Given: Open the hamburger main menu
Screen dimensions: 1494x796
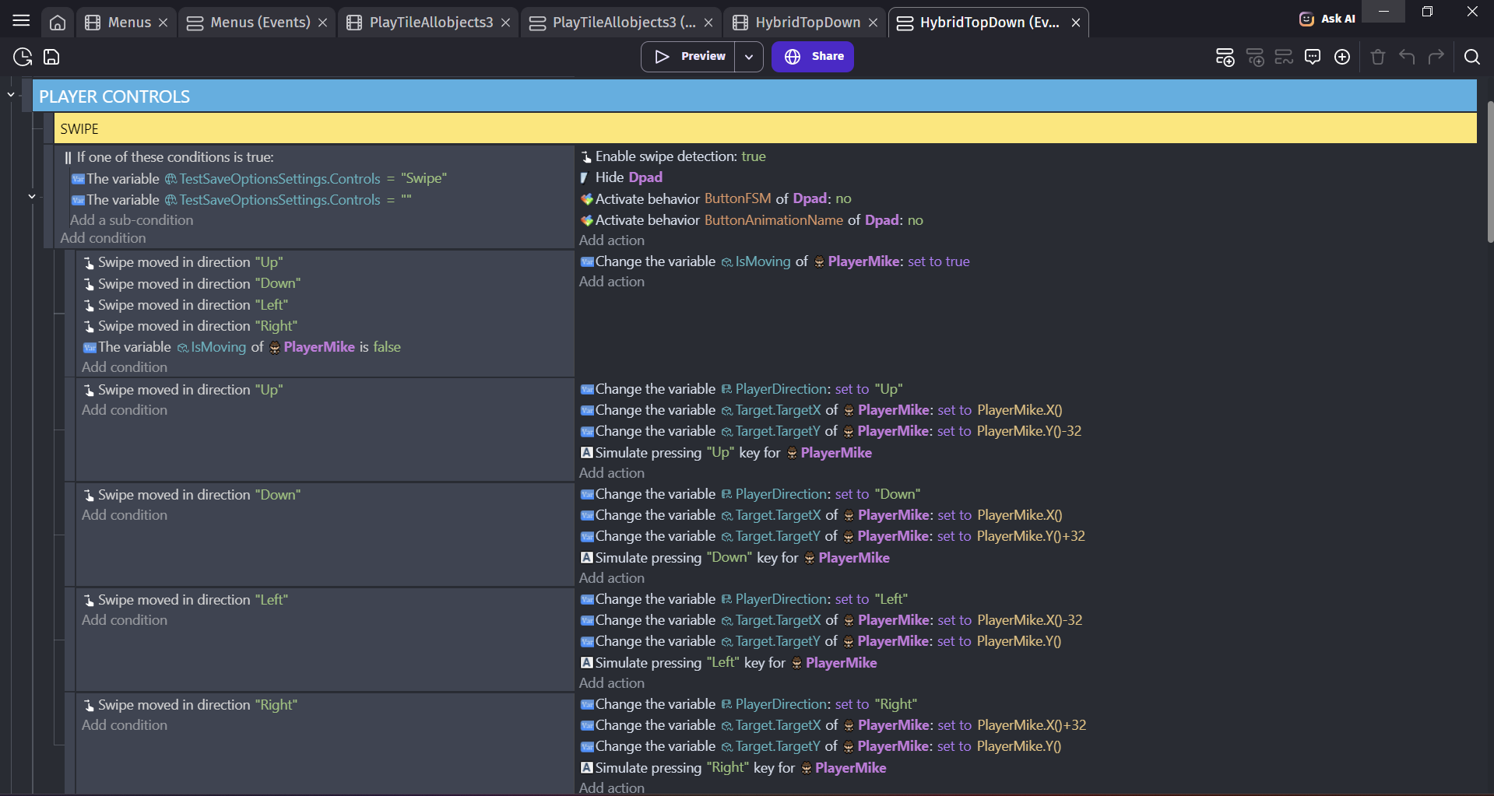Looking at the screenshot, I should (x=21, y=21).
